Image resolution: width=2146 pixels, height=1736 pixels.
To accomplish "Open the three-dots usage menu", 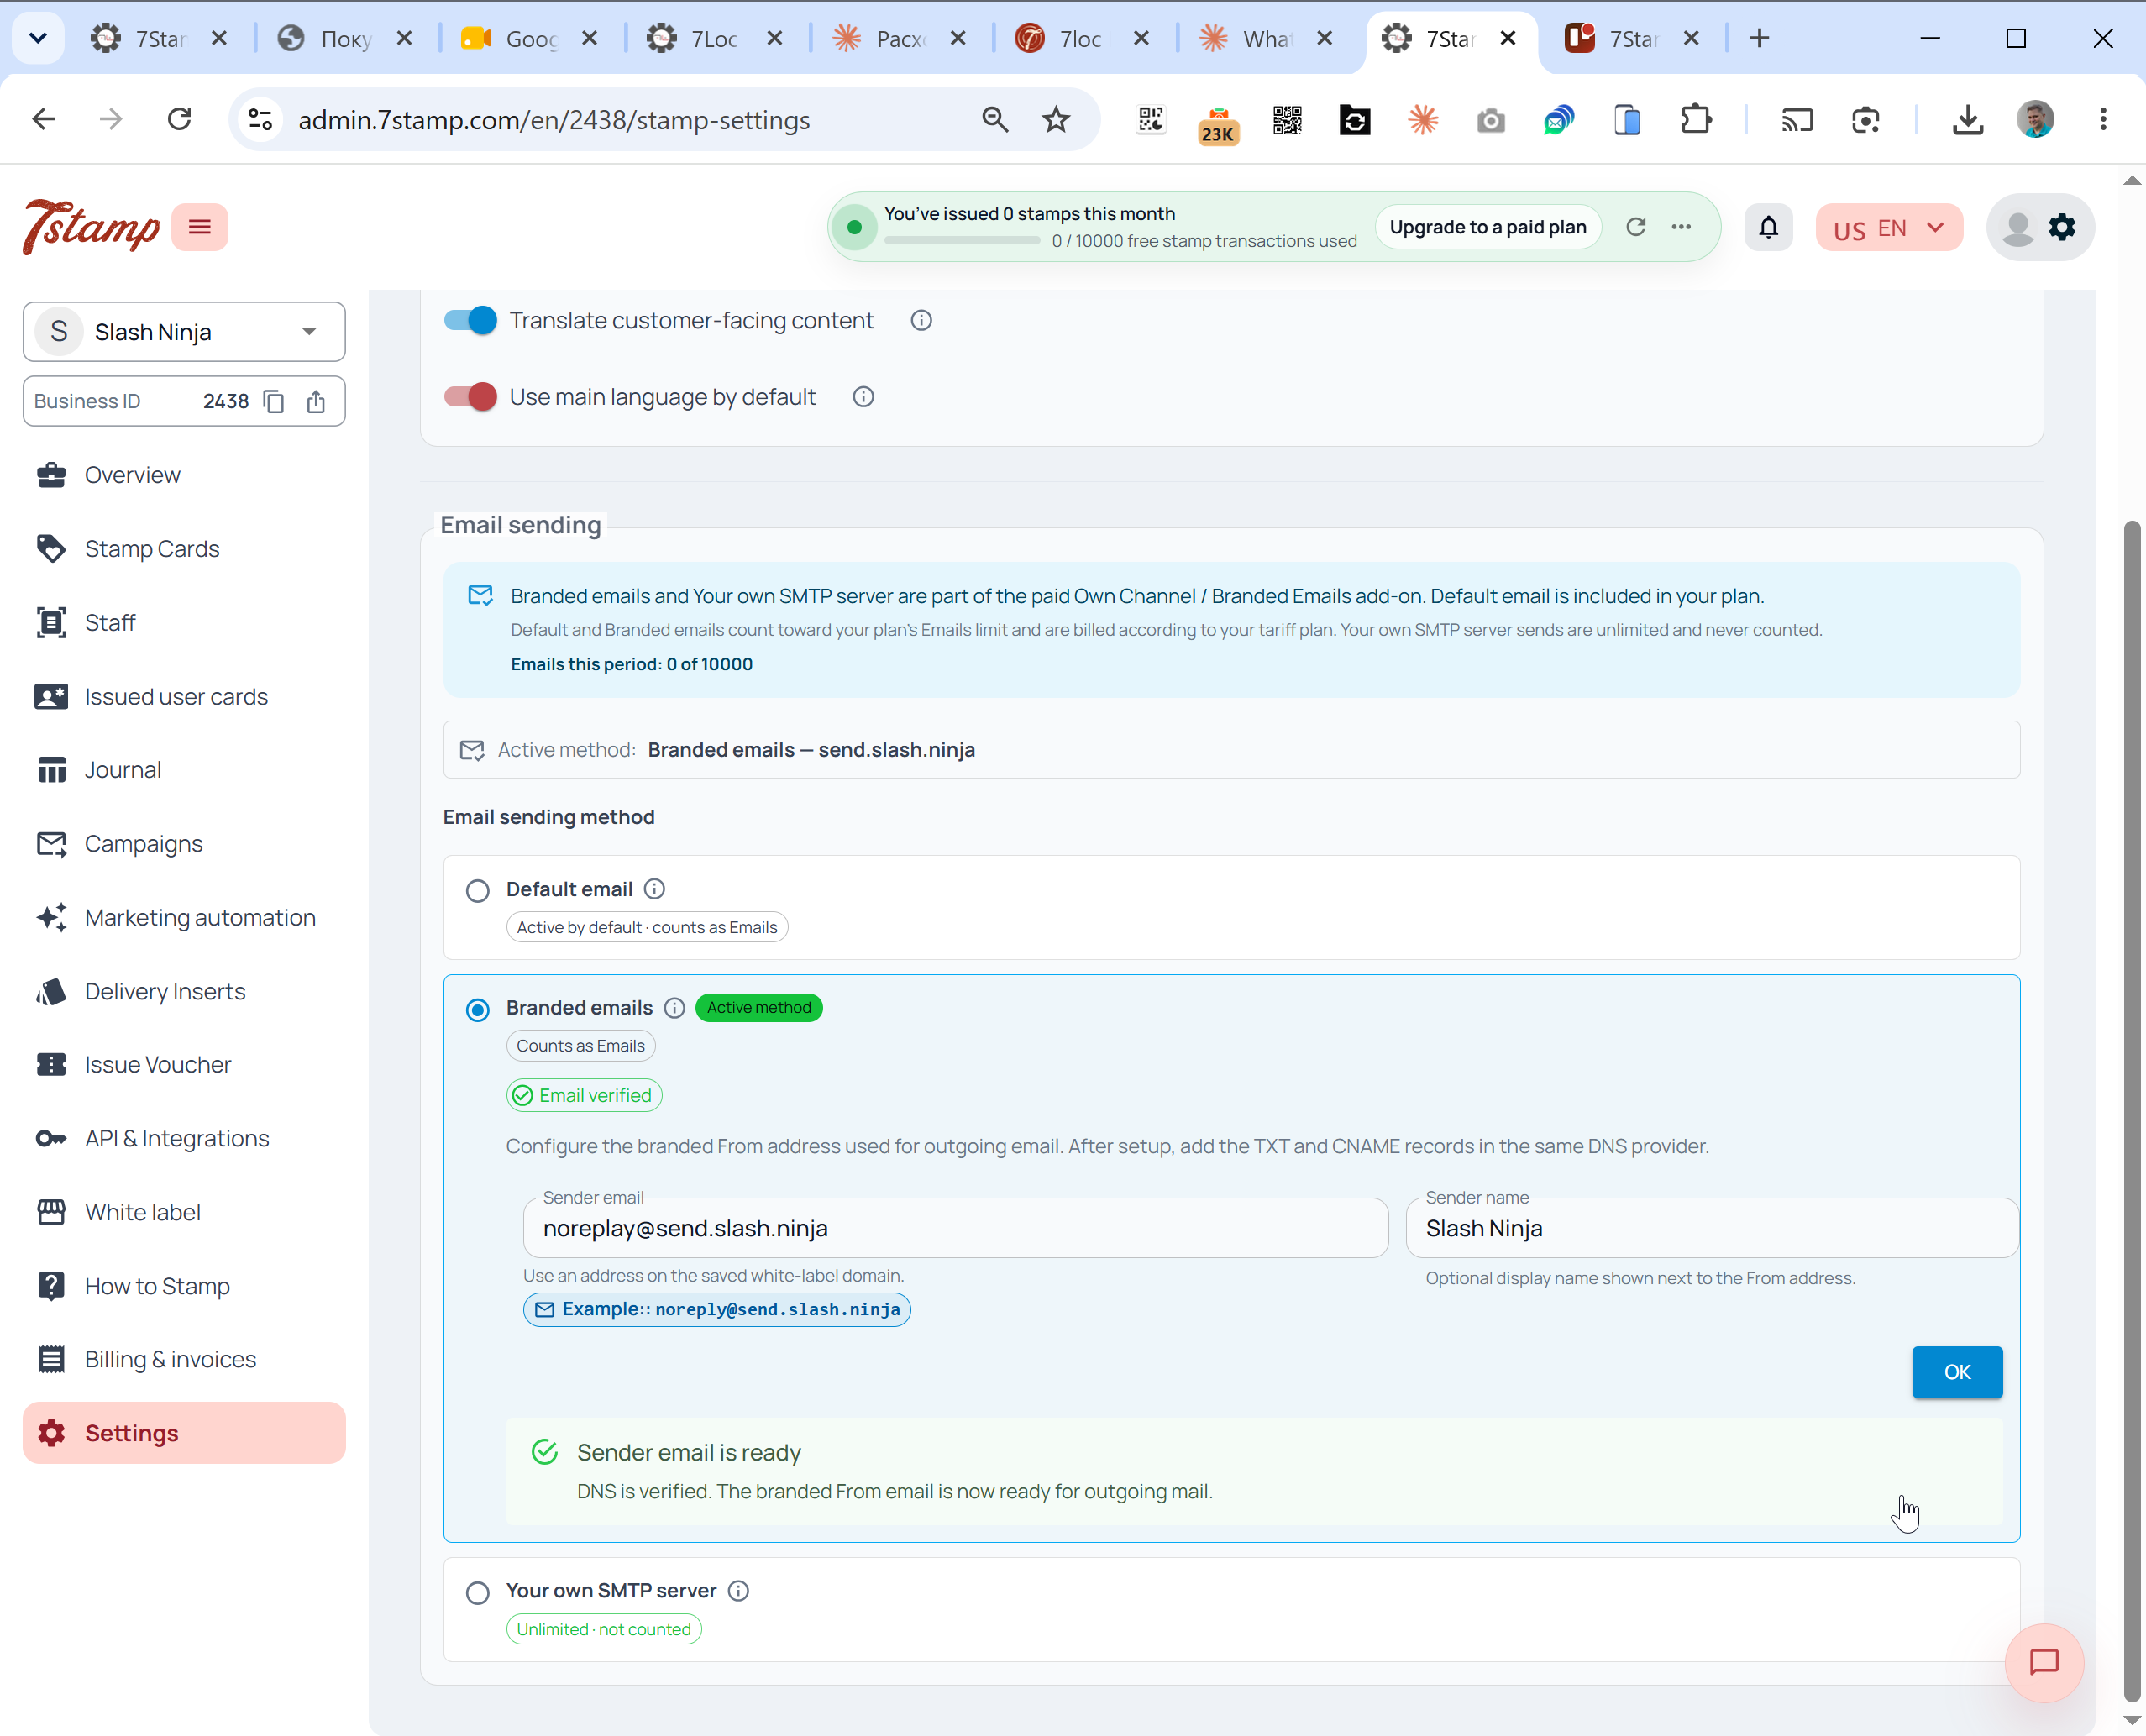I will tap(1682, 227).
